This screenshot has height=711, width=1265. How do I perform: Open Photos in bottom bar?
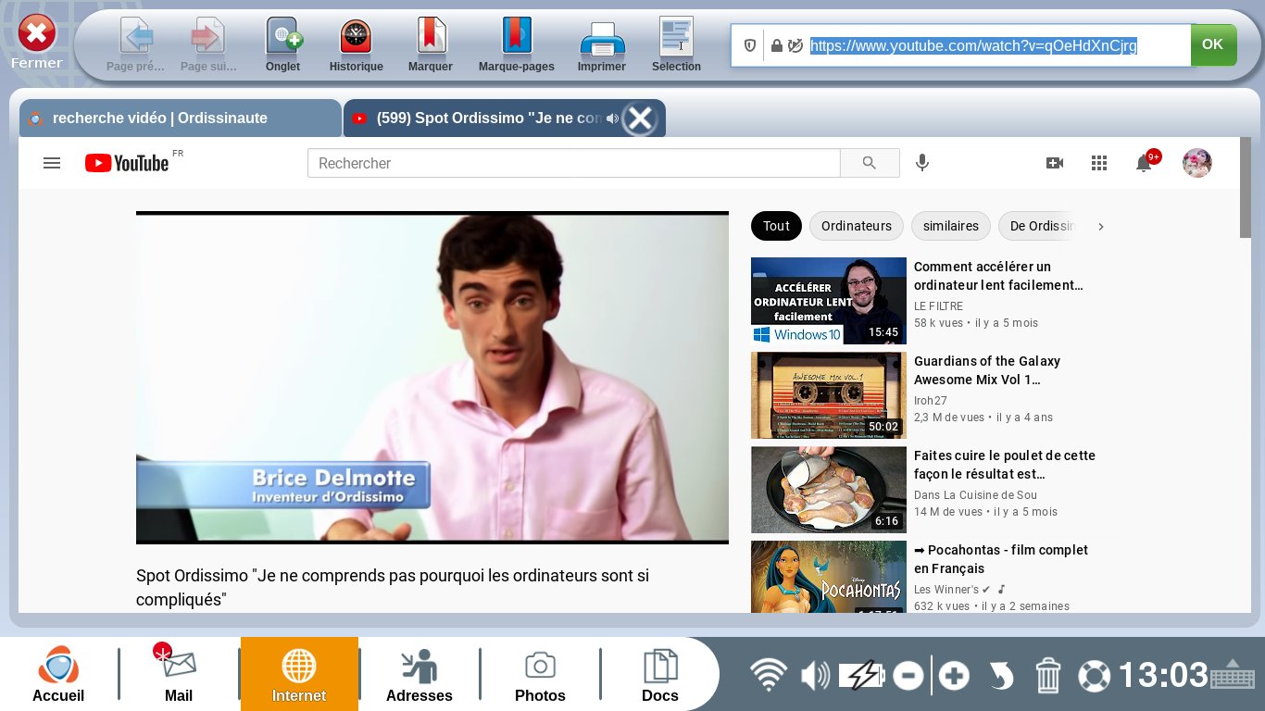pos(540,674)
